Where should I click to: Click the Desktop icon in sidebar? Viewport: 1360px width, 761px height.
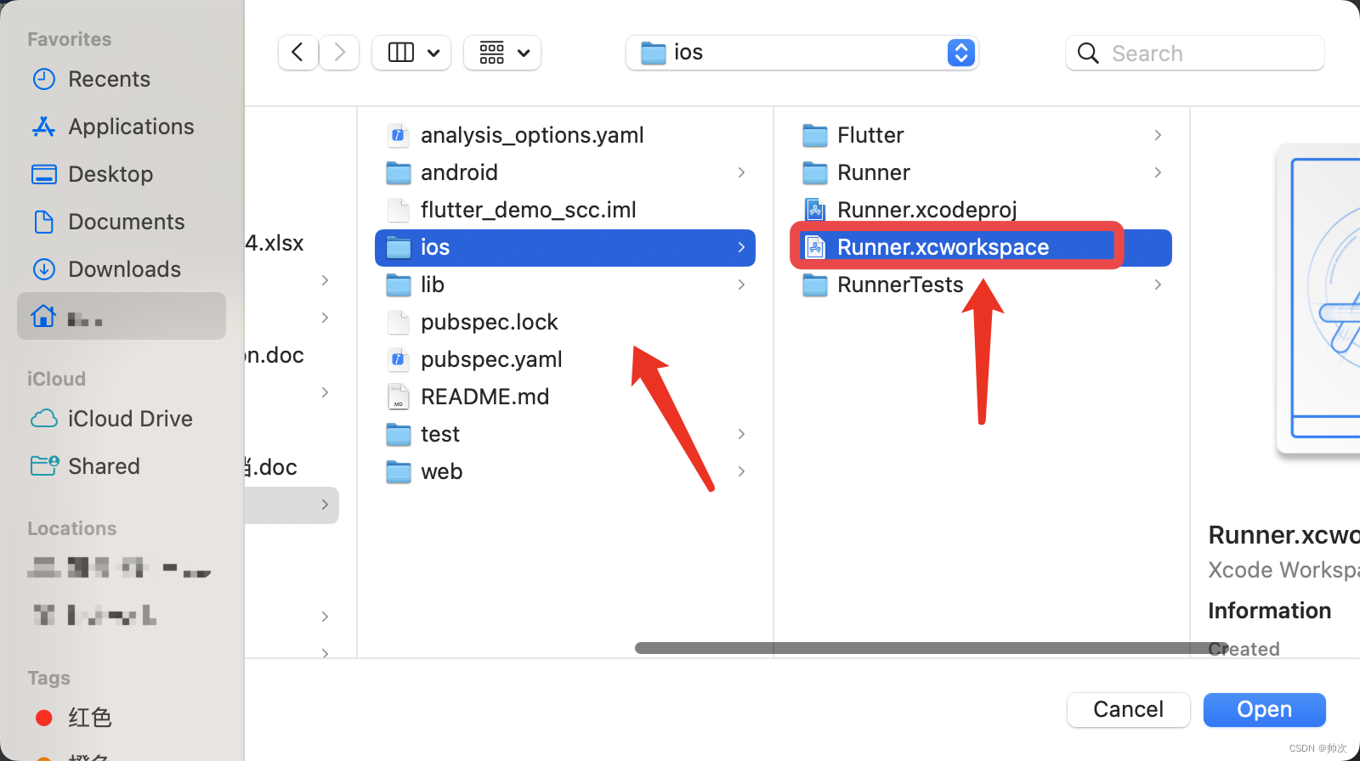click(x=43, y=174)
